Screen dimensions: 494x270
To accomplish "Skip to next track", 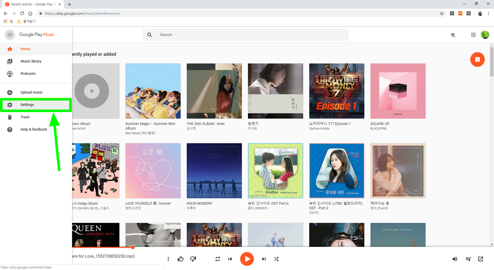I will tap(264, 259).
